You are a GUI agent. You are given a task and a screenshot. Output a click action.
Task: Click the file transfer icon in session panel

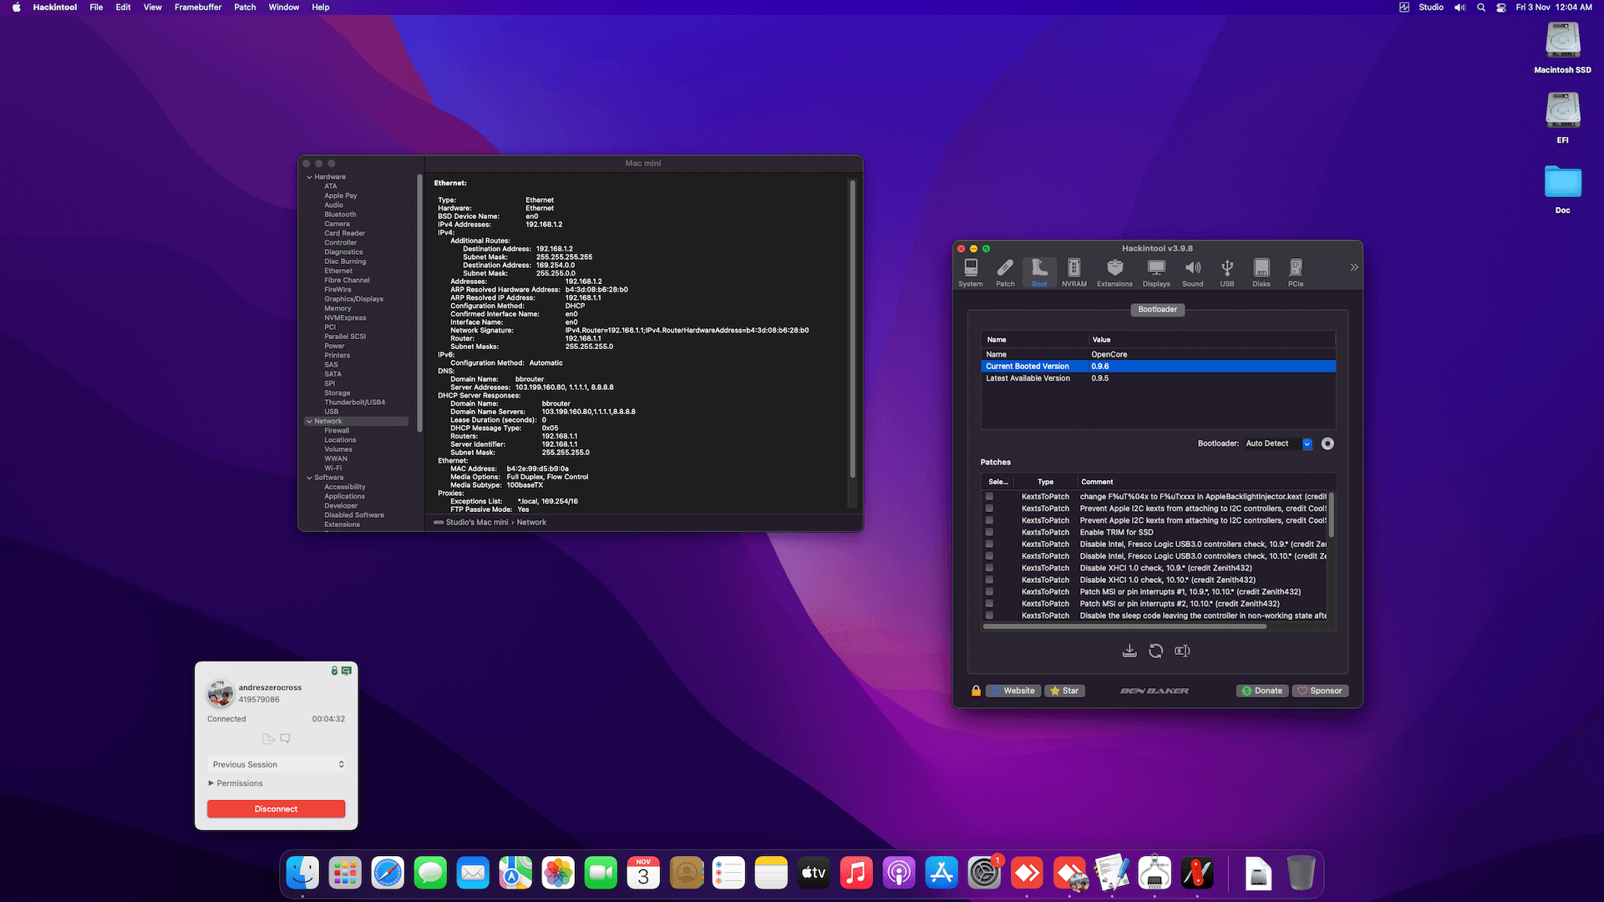click(x=268, y=739)
